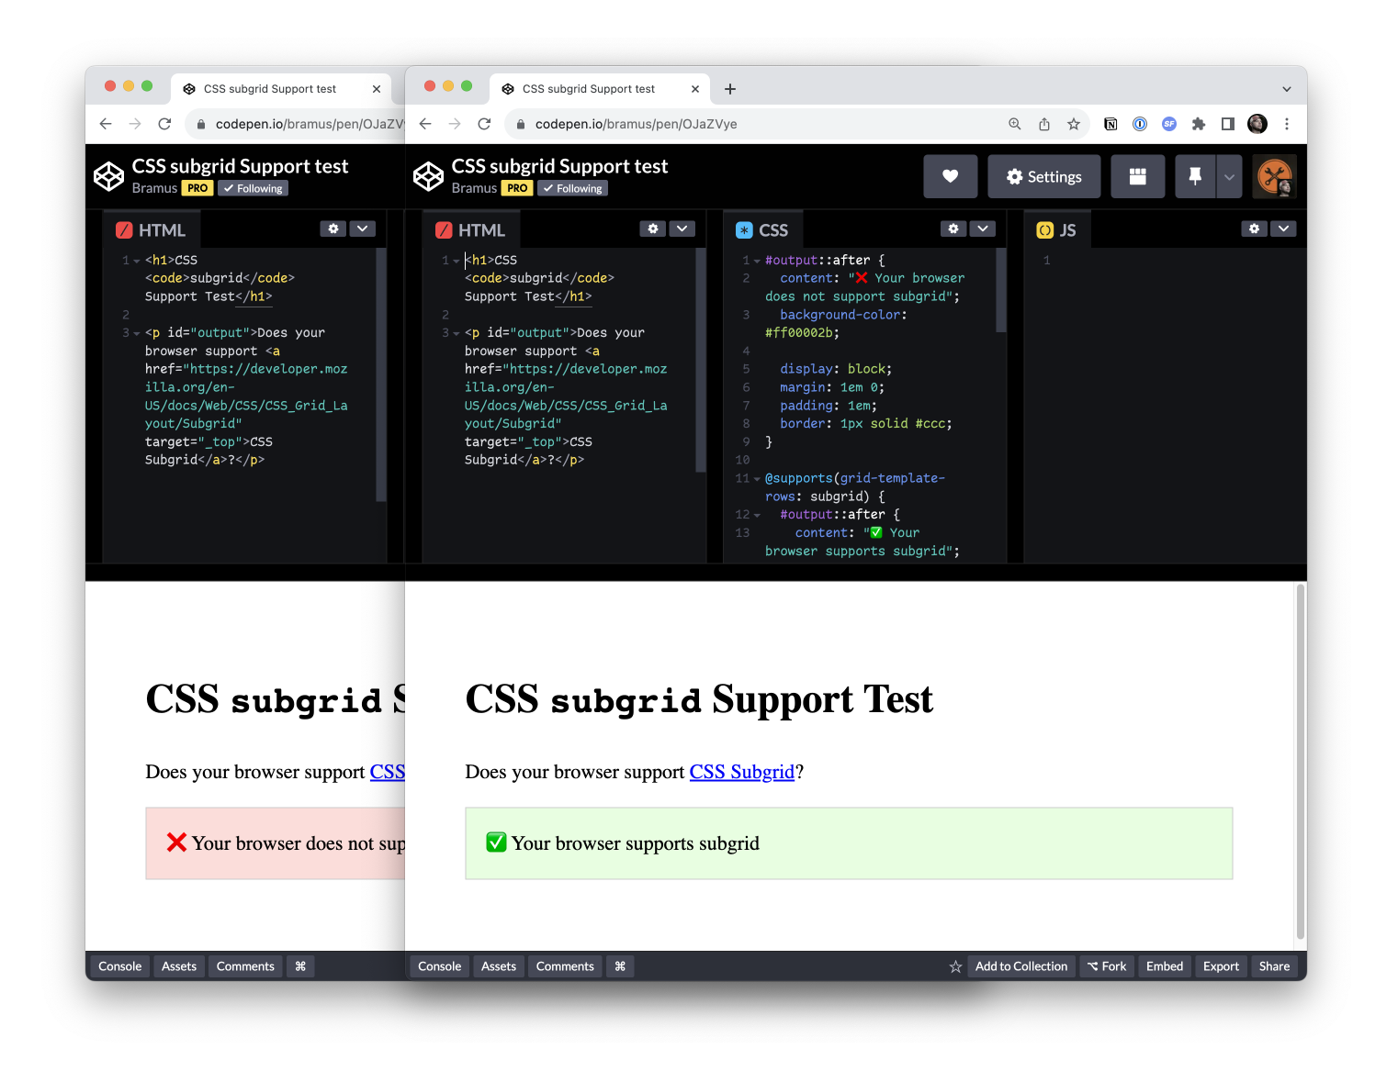Open the SF browser extension icon
Image resolution: width=1398 pixels, height=1071 pixels.
click(1169, 124)
